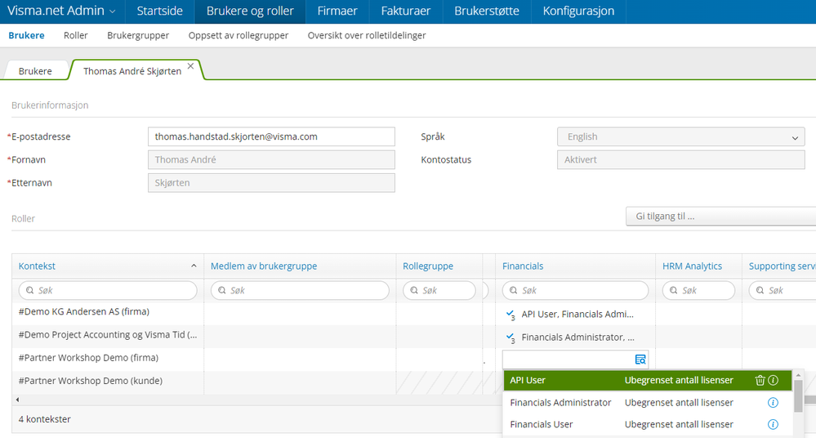Screen dimensions: 816x438
Task: Select the Roller submenu item
Action: tap(75, 35)
